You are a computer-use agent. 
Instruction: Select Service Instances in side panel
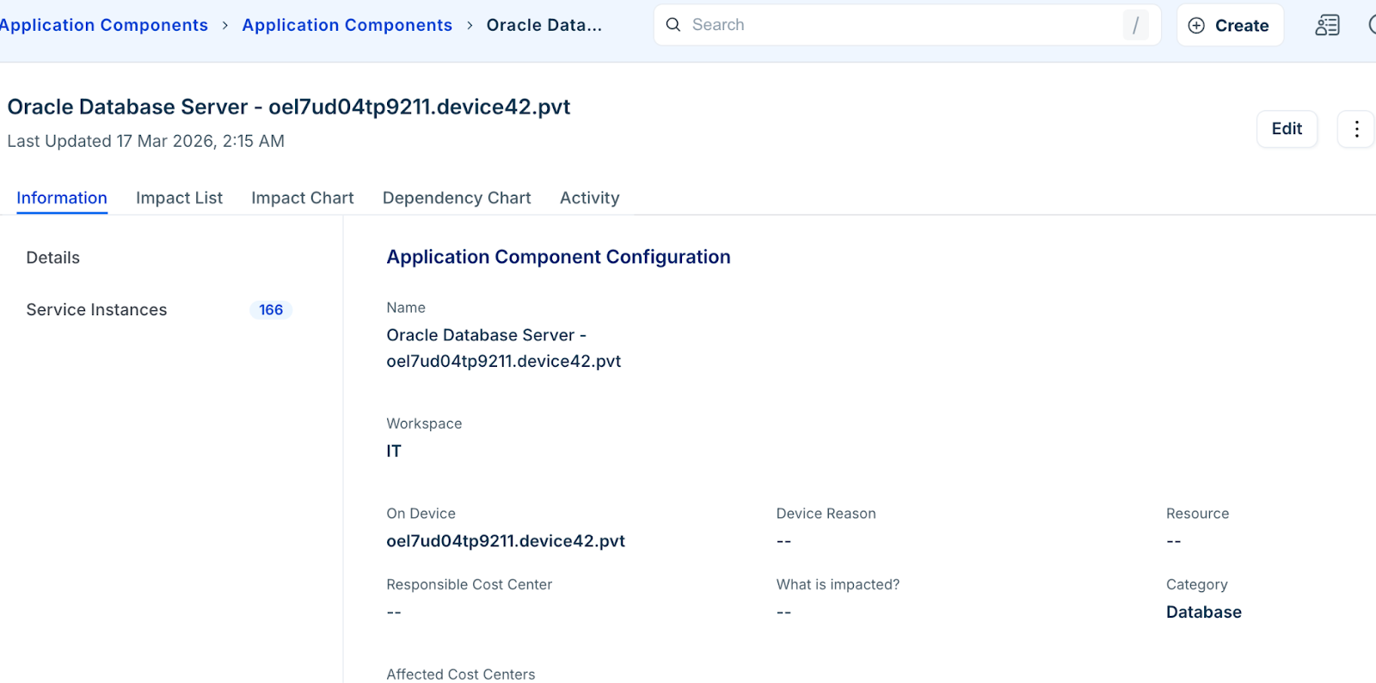tap(96, 310)
